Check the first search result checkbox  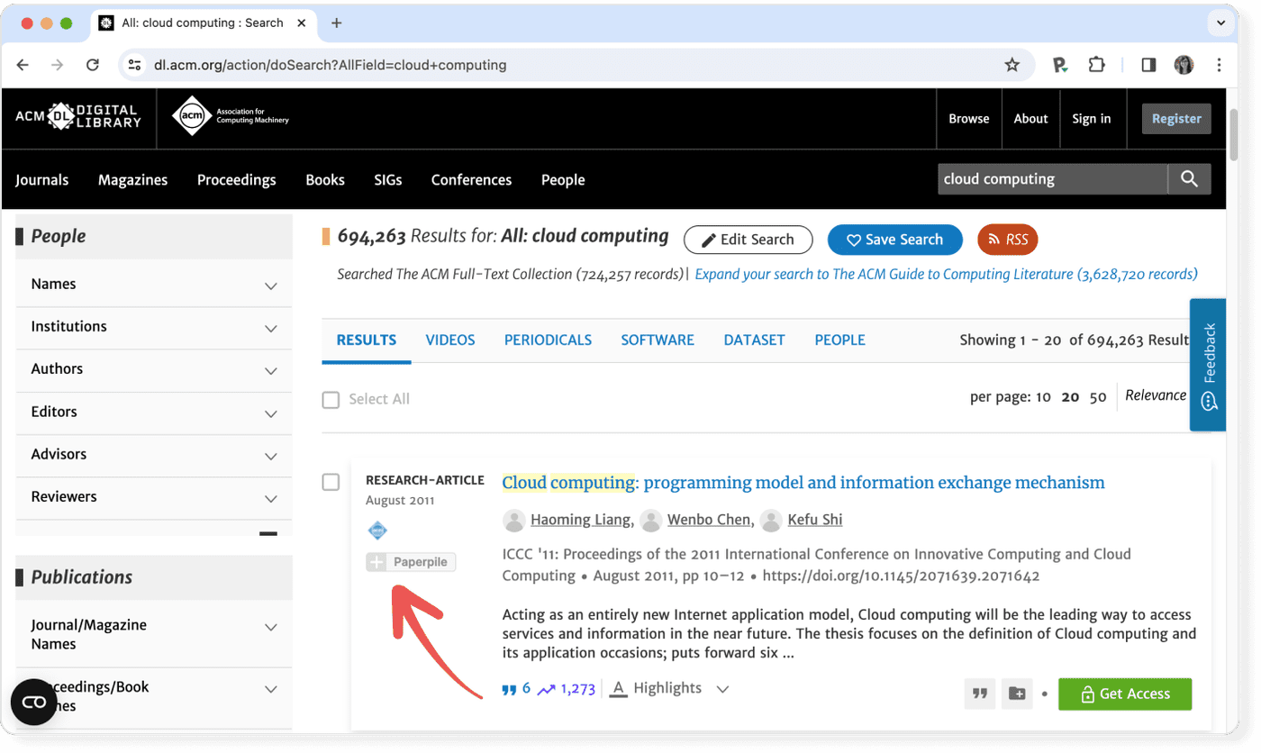point(331,482)
